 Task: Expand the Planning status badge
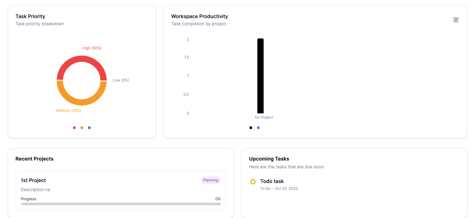(211, 180)
